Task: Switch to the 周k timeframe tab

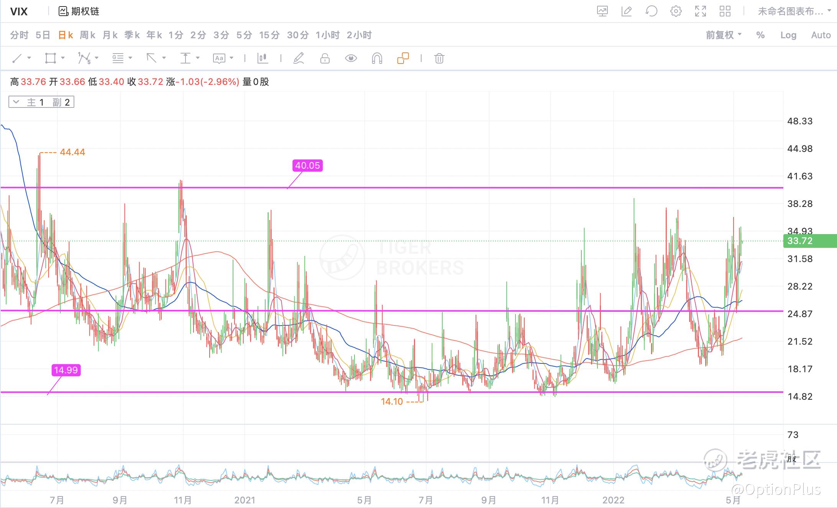Action: click(x=87, y=35)
